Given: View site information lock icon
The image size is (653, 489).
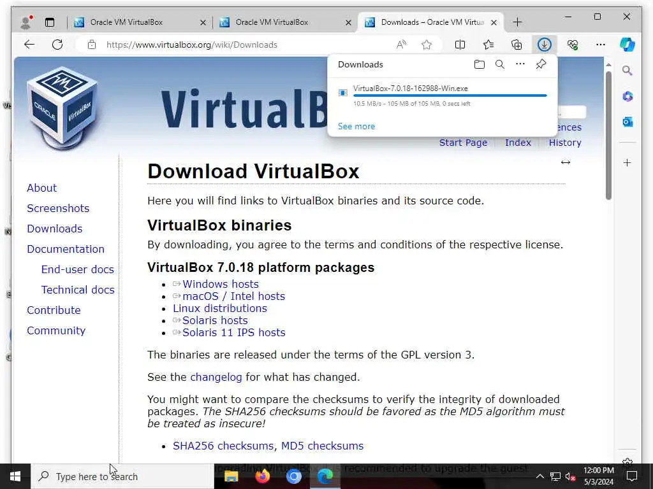Looking at the screenshot, I should [92, 45].
